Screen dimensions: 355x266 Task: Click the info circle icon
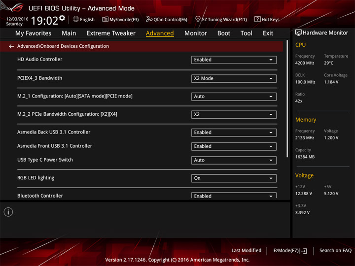click(8, 212)
